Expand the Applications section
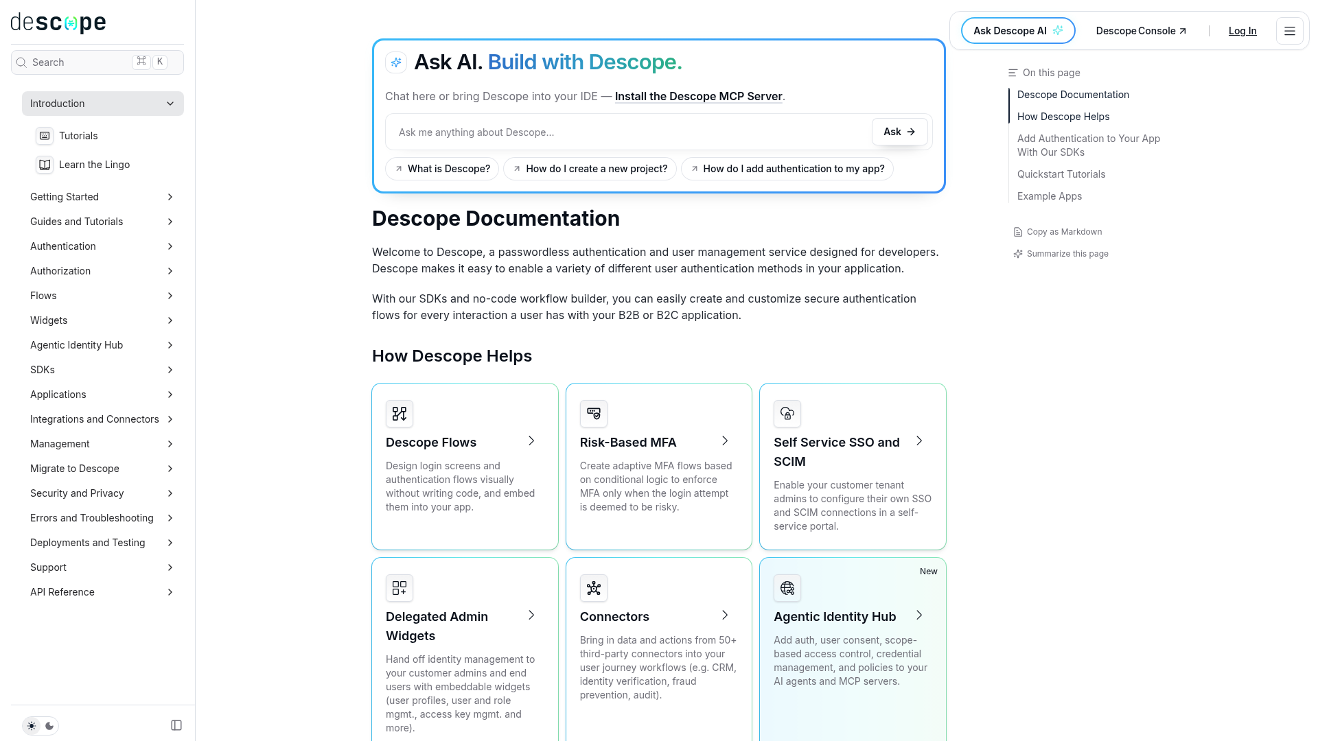1318x741 pixels. [103, 395]
